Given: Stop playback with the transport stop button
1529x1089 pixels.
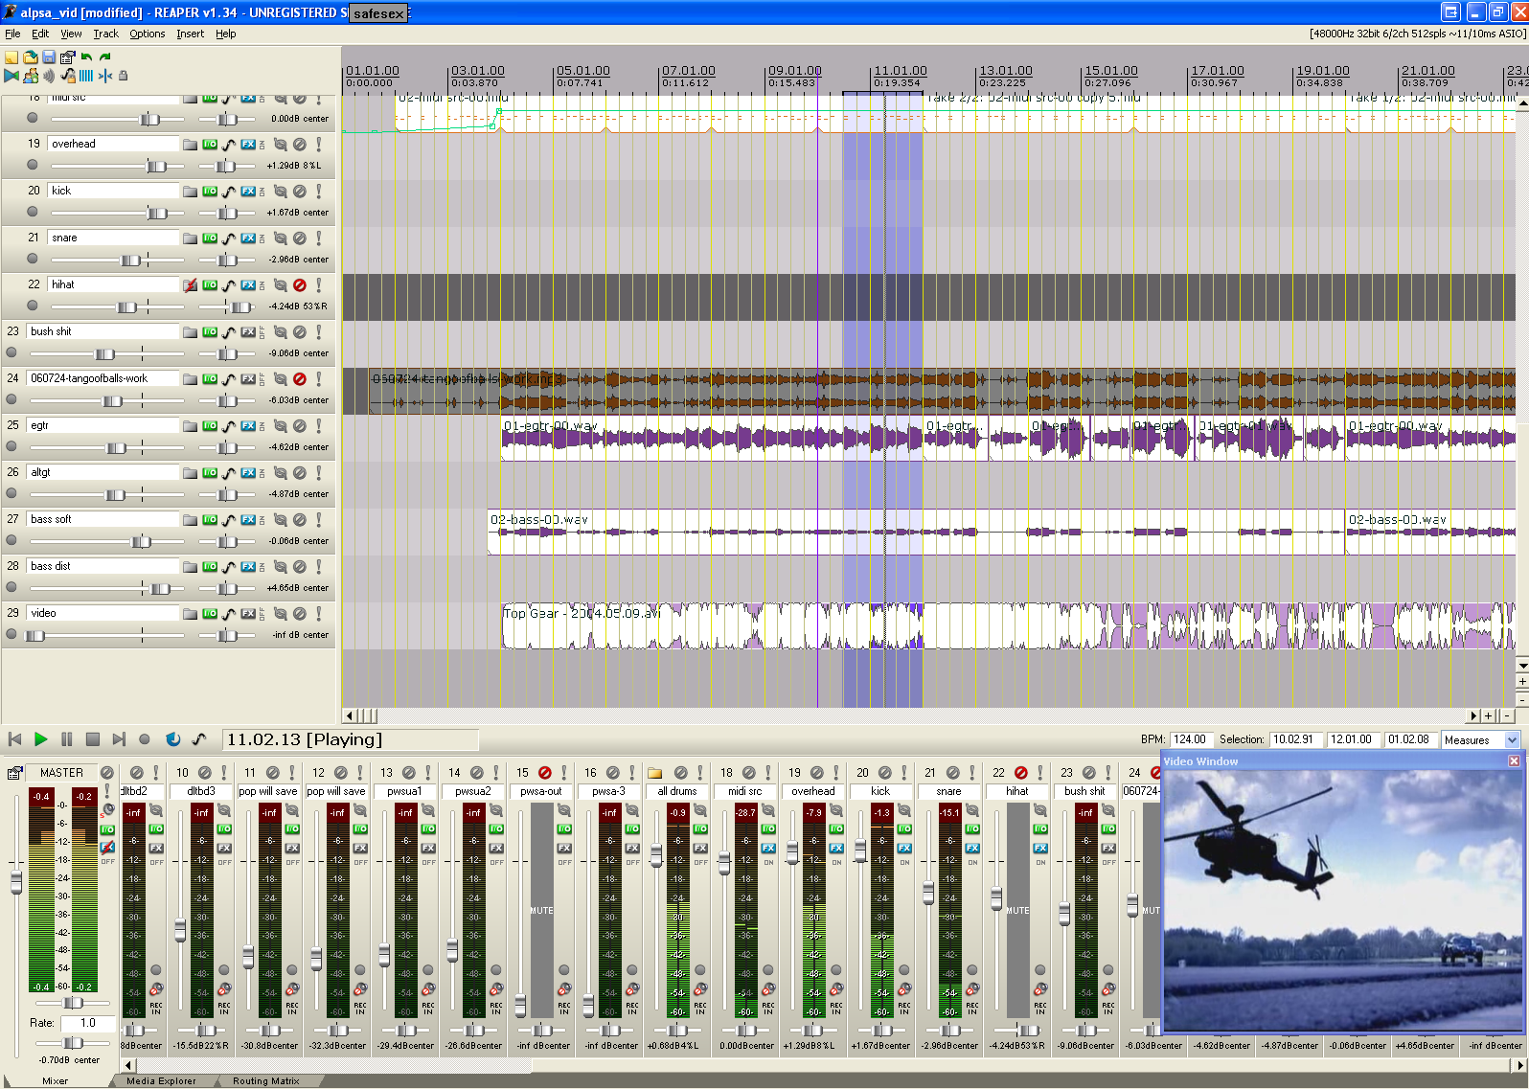Looking at the screenshot, I should [93, 739].
